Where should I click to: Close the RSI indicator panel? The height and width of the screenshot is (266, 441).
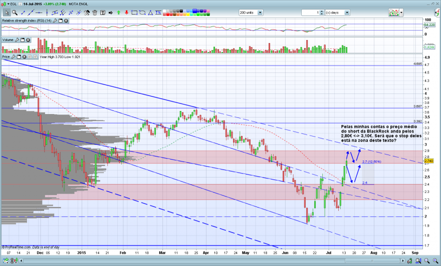point(66,20)
